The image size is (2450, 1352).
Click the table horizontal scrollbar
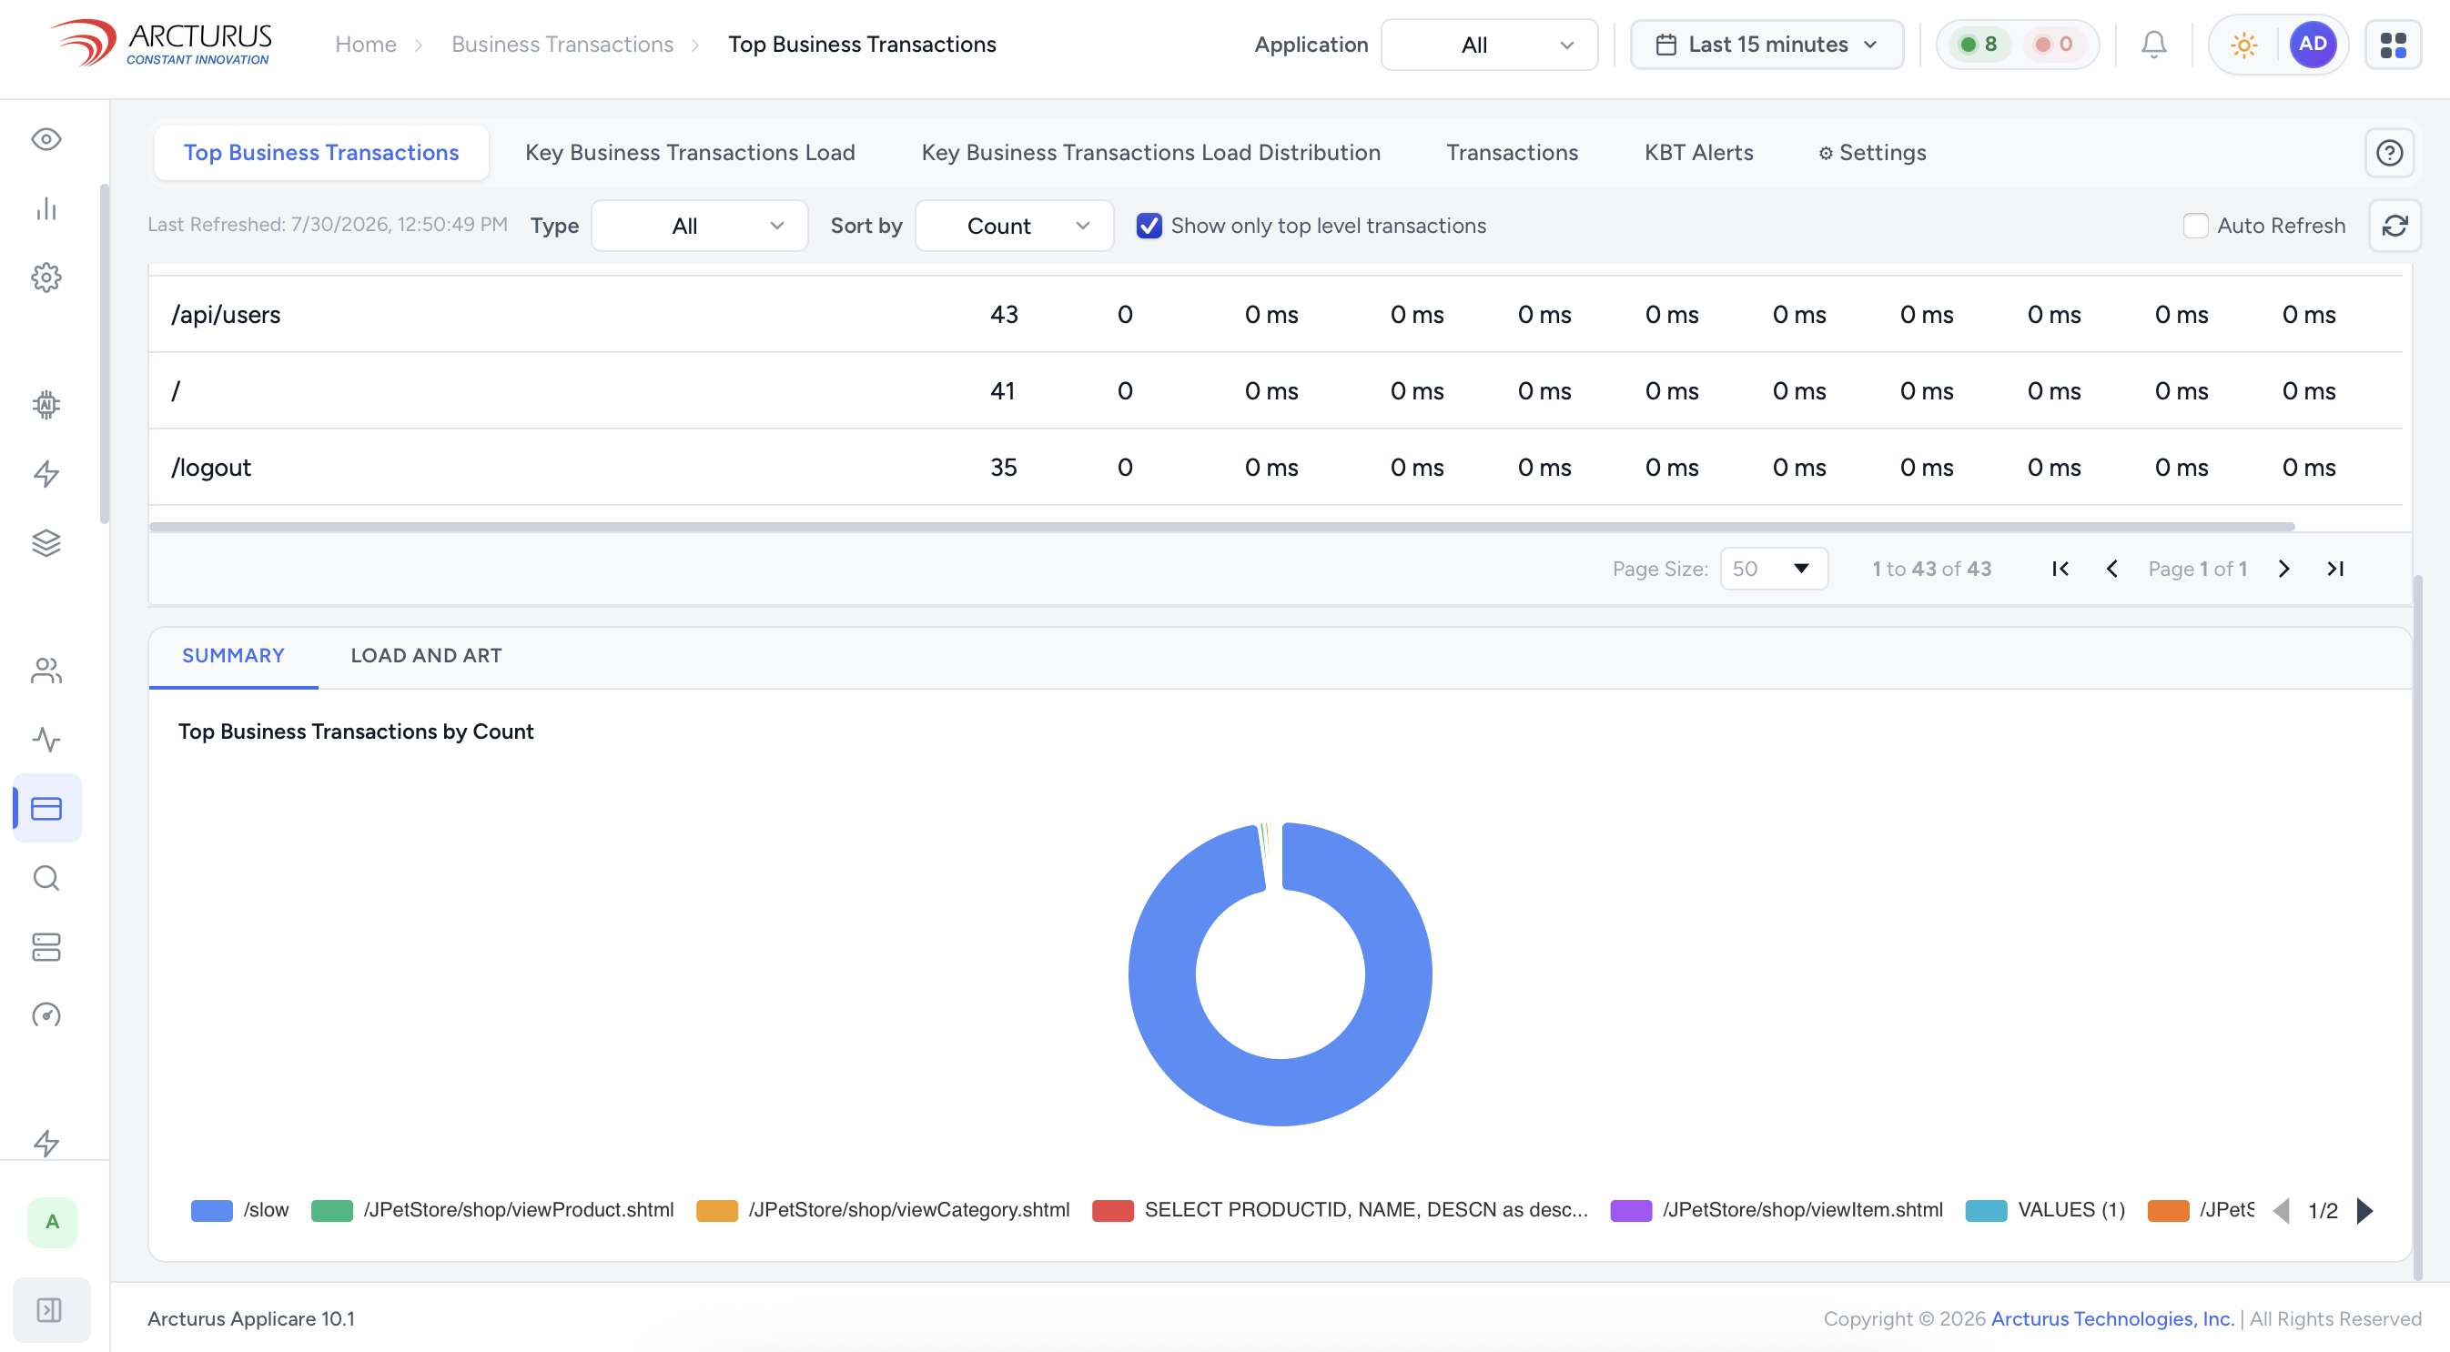click(x=1222, y=527)
